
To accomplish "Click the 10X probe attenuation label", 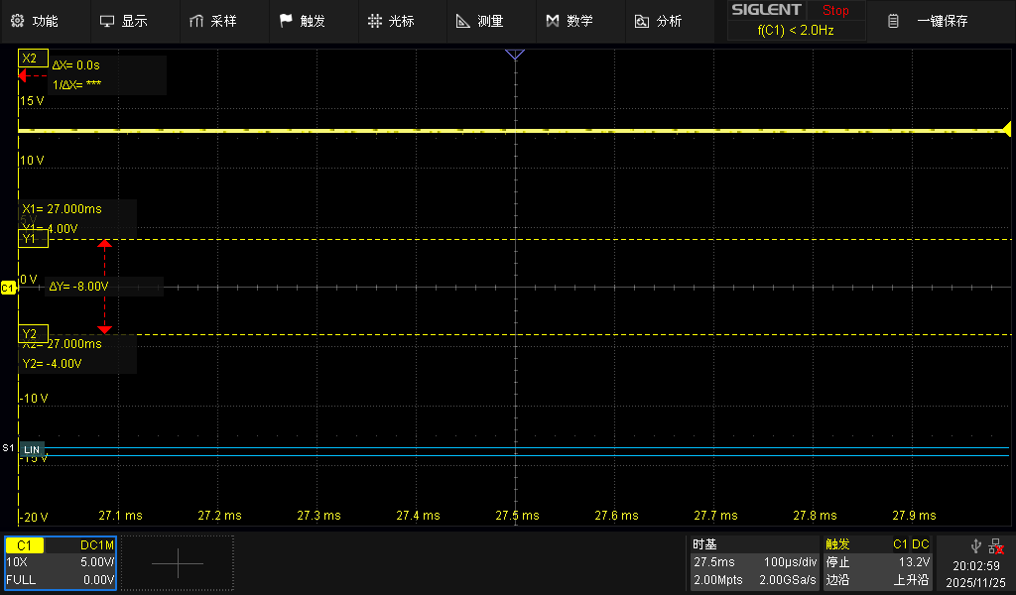I will [17, 562].
